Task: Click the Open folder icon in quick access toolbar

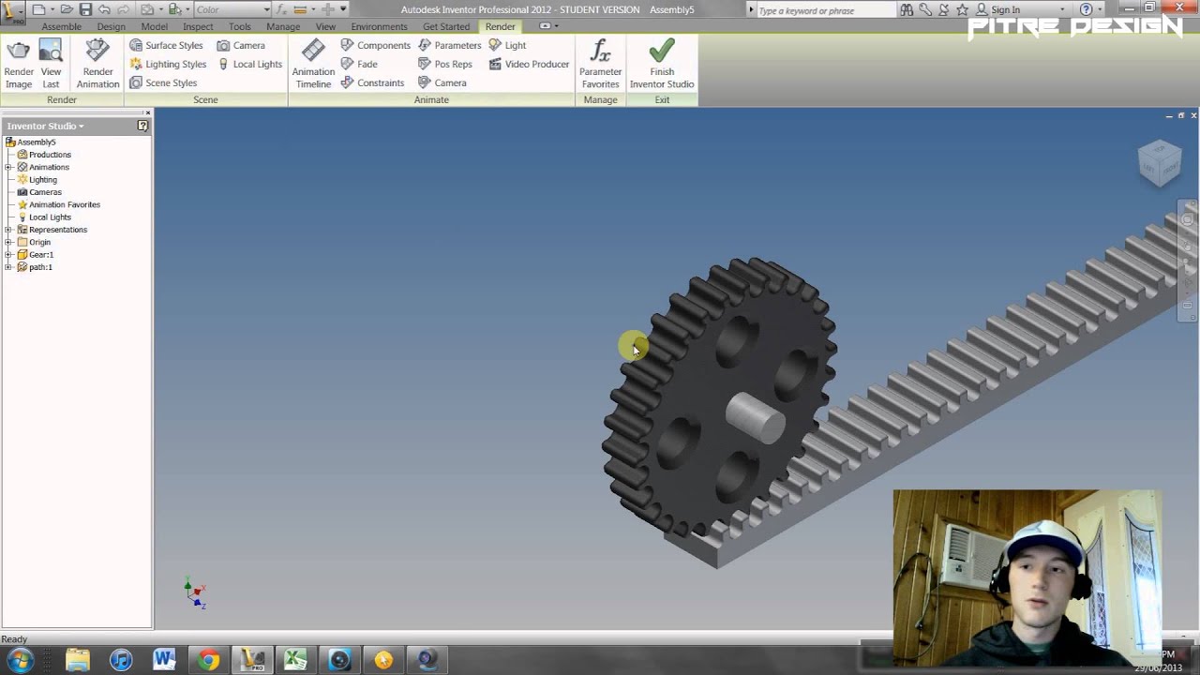Action: point(67,9)
